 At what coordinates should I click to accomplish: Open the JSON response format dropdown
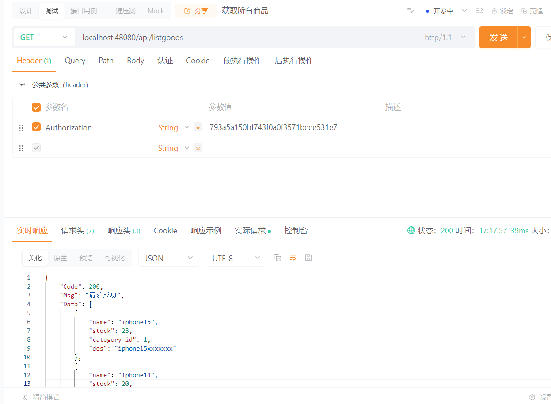coord(168,258)
